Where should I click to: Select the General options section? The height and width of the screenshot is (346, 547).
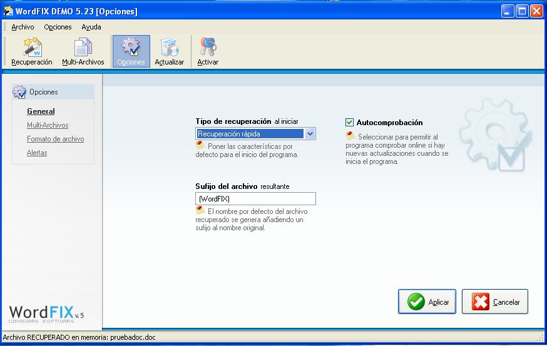tap(41, 111)
